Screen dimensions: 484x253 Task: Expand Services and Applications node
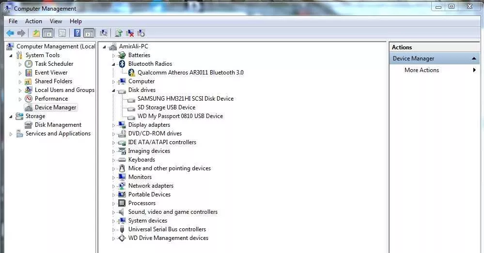[x=11, y=134]
